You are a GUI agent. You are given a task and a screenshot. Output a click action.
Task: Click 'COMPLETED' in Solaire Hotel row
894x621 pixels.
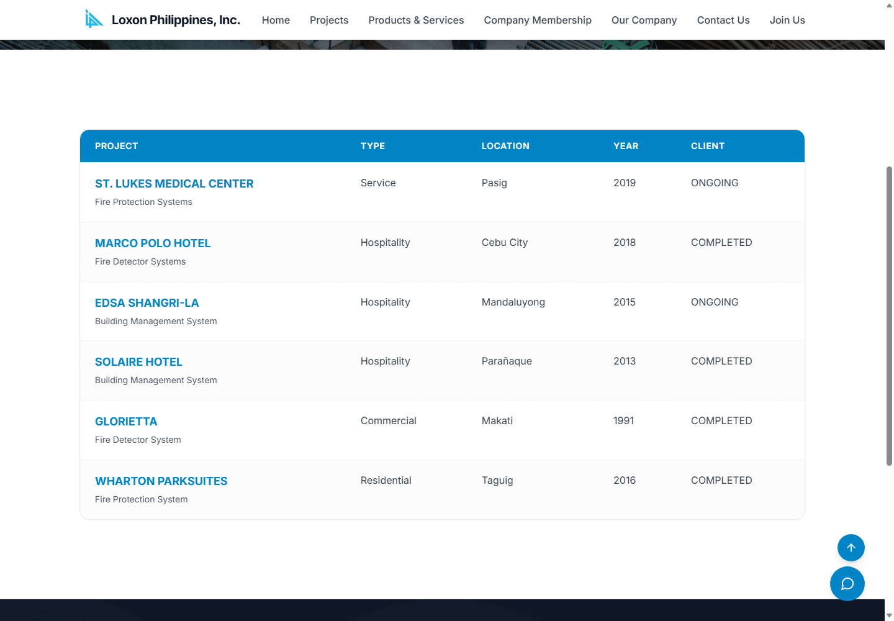point(721,361)
